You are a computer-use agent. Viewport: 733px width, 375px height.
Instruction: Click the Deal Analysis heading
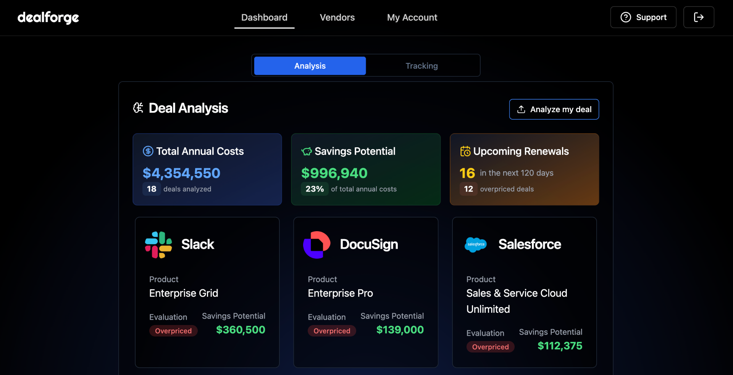pyautogui.click(x=188, y=108)
